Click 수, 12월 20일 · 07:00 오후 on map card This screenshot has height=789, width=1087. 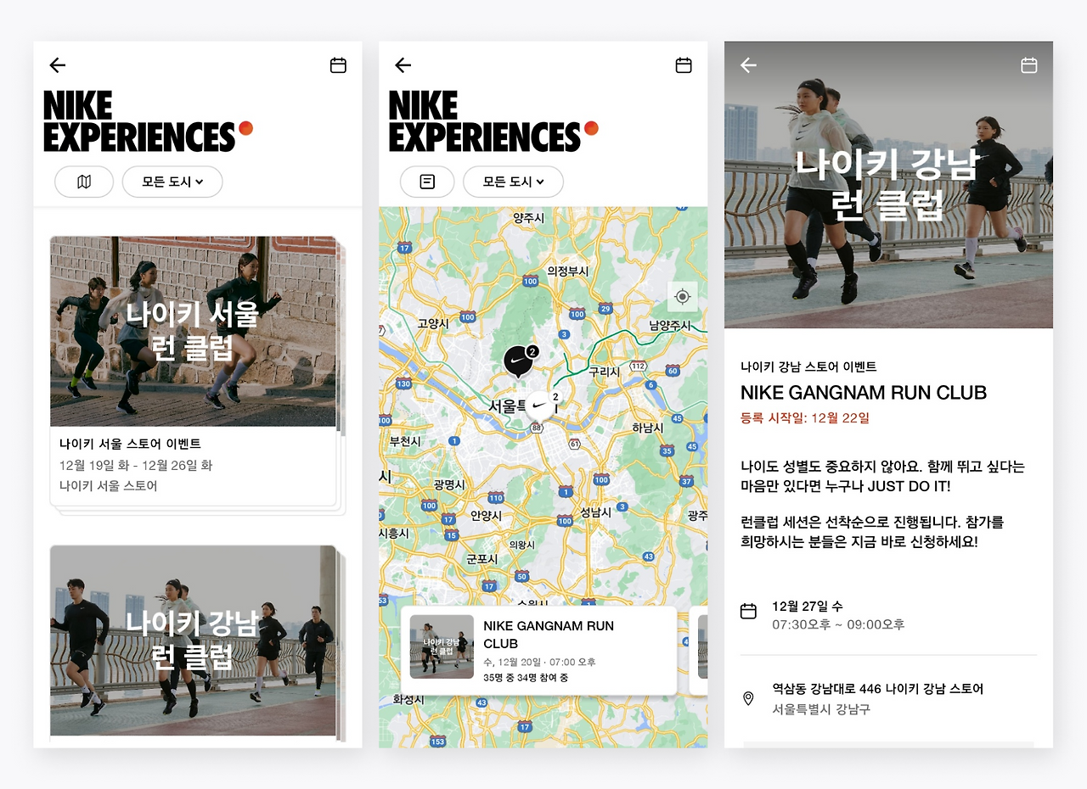539,662
